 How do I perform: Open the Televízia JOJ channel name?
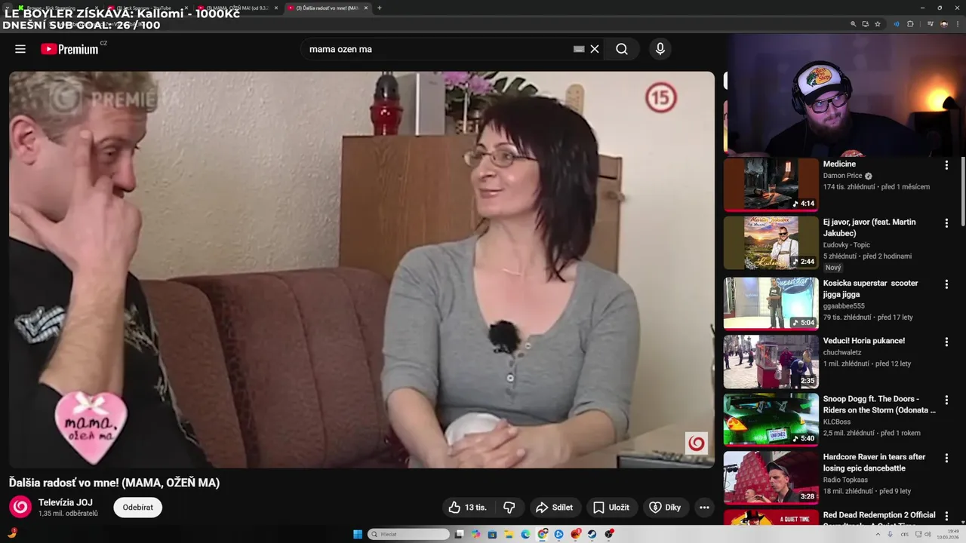pyautogui.click(x=66, y=502)
